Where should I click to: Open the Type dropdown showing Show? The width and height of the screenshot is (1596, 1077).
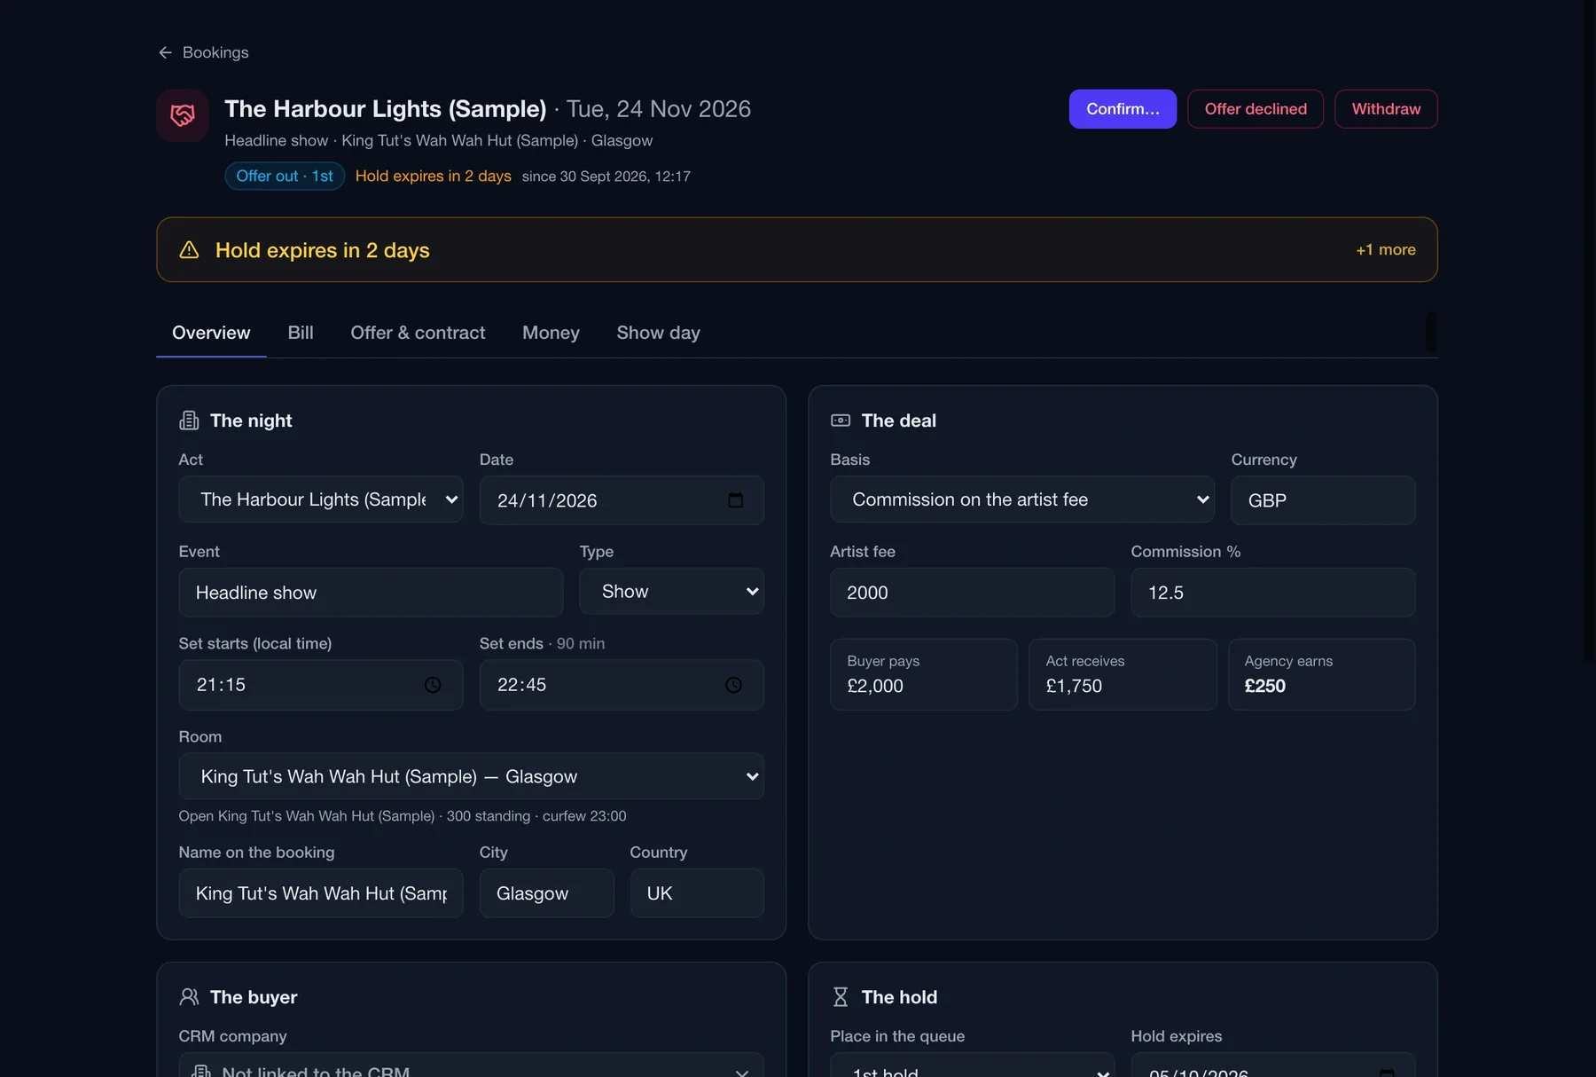coord(671,592)
